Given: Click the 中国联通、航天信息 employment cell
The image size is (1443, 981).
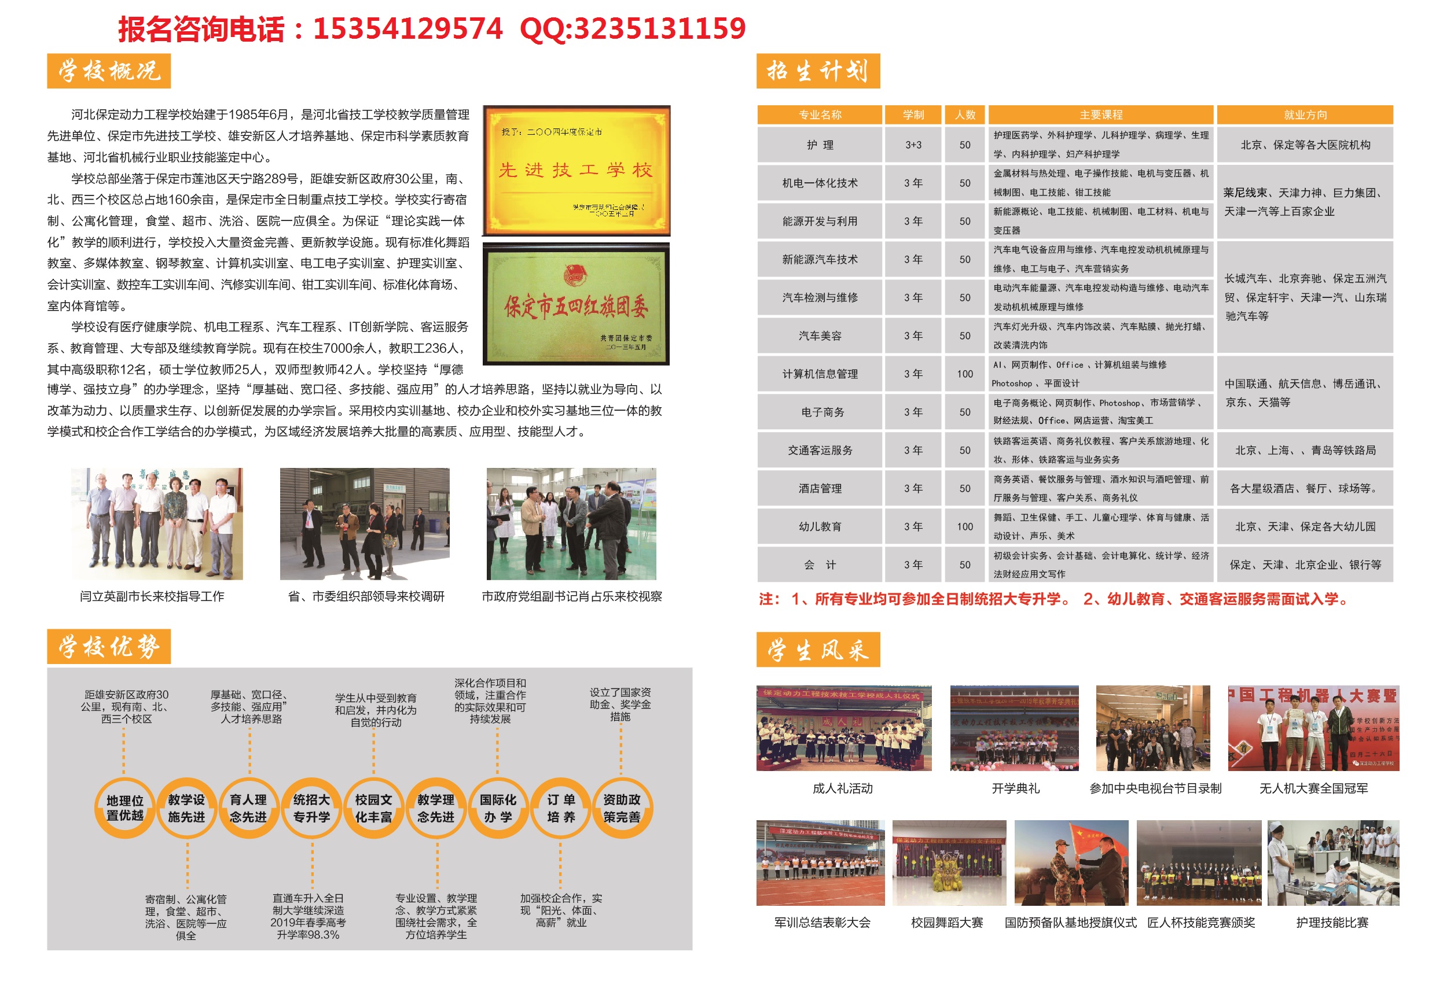Looking at the screenshot, I should point(1305,393).
